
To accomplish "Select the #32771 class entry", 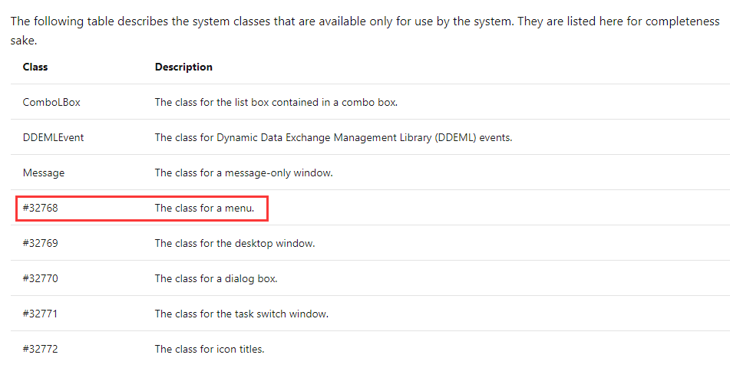I will point(41,314).
